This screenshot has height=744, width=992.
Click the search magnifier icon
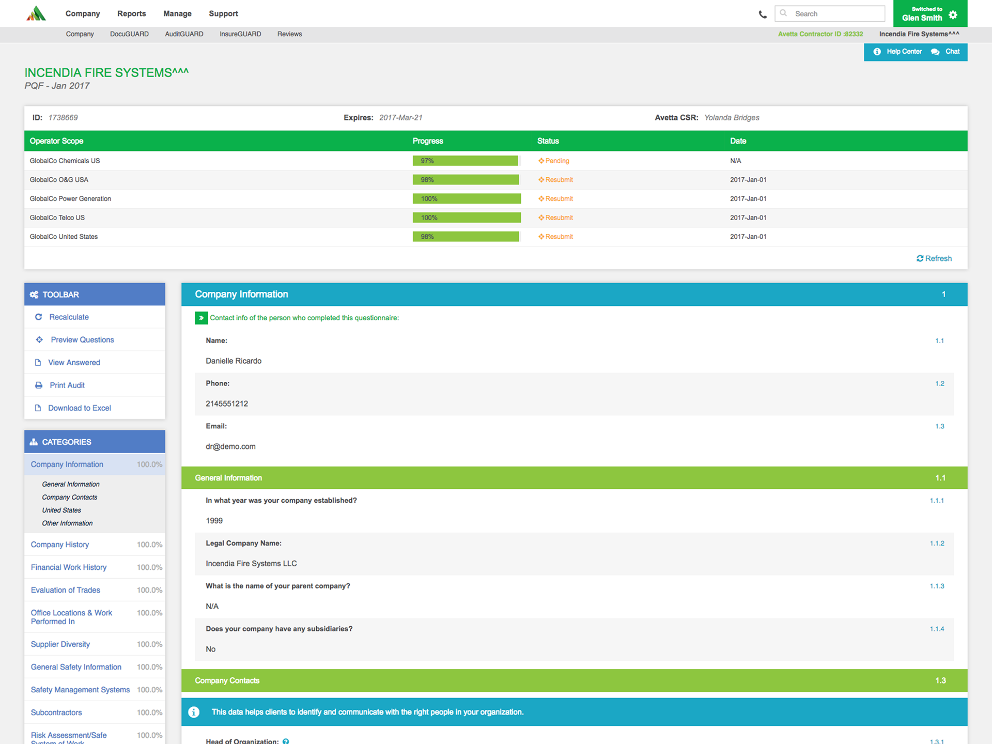783,13
